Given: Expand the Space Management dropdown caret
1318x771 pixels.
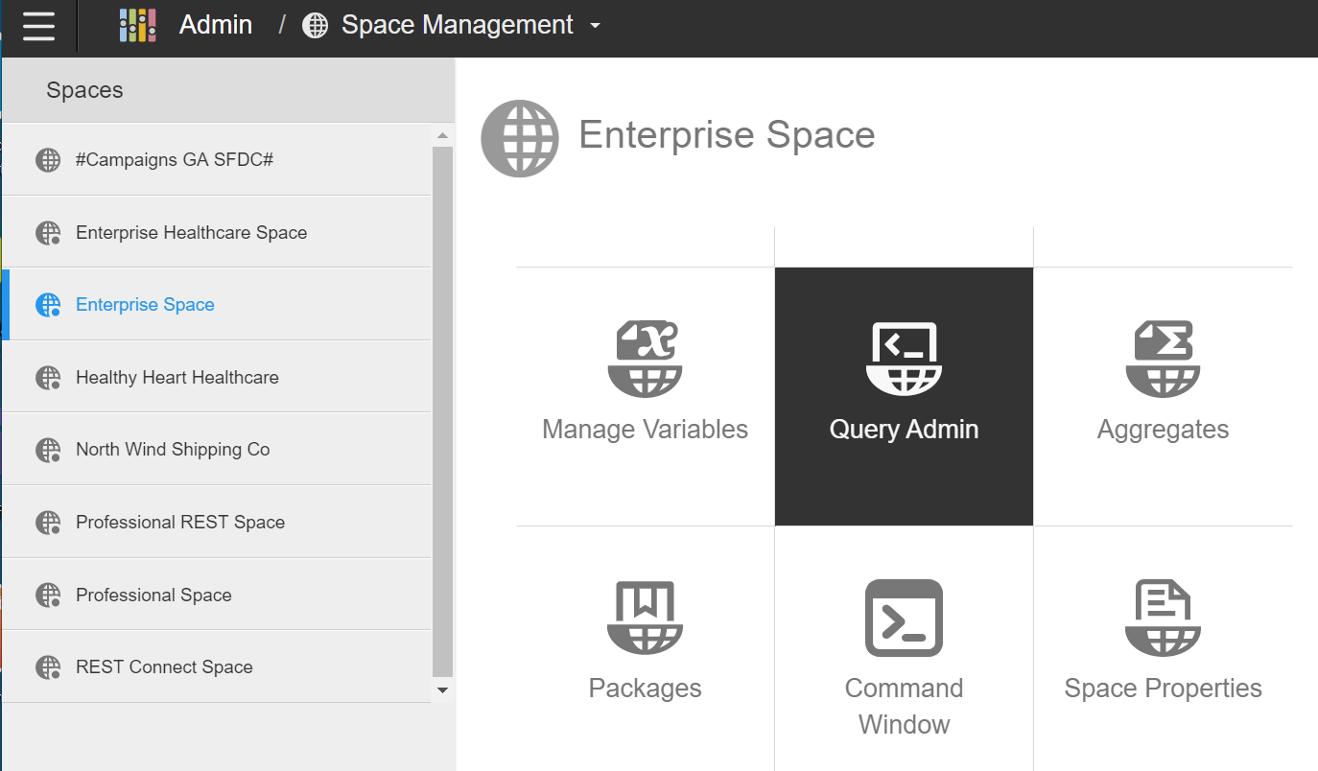Looking at the screenshot, I should coord(595,26).
